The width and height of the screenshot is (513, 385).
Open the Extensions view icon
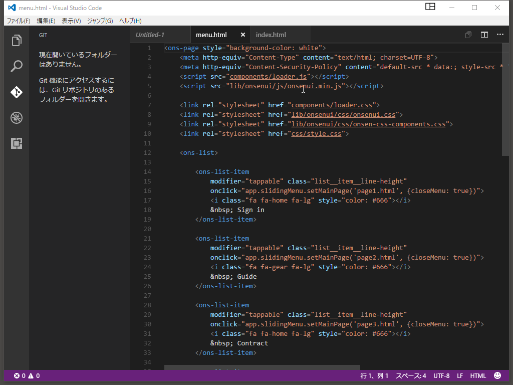(17, 143)
